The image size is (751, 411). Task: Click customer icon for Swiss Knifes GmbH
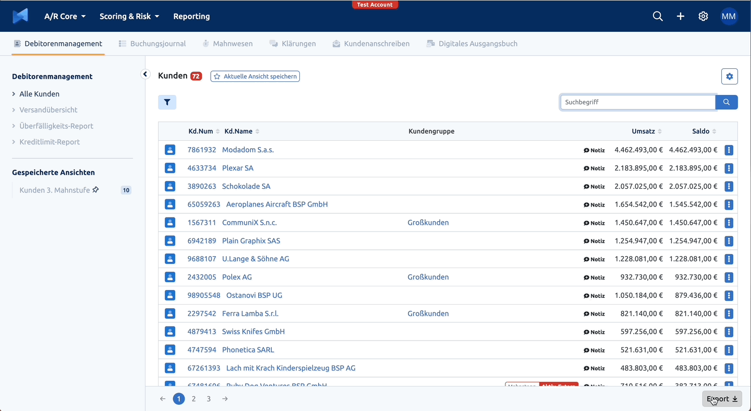[170, 332]
